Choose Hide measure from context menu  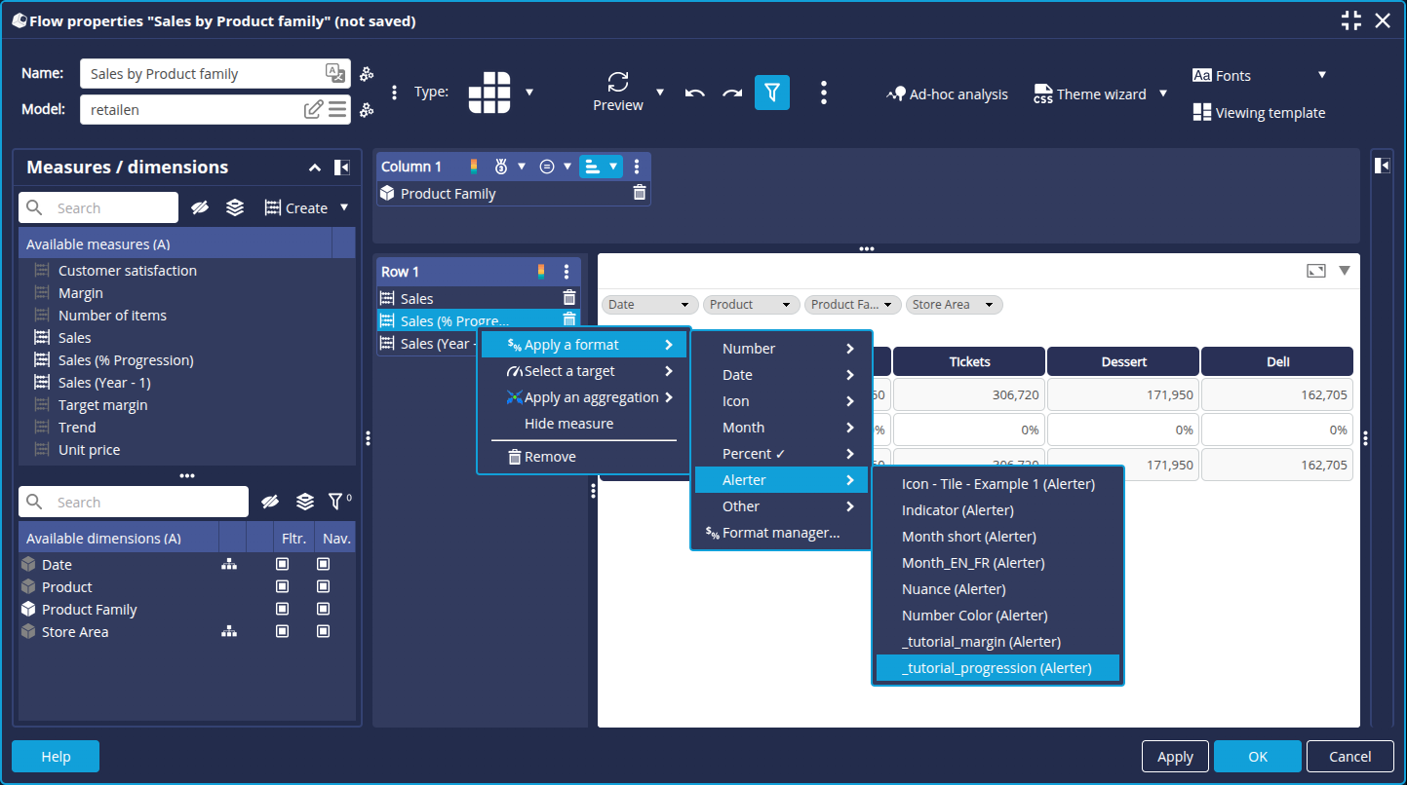coord(568,424)
